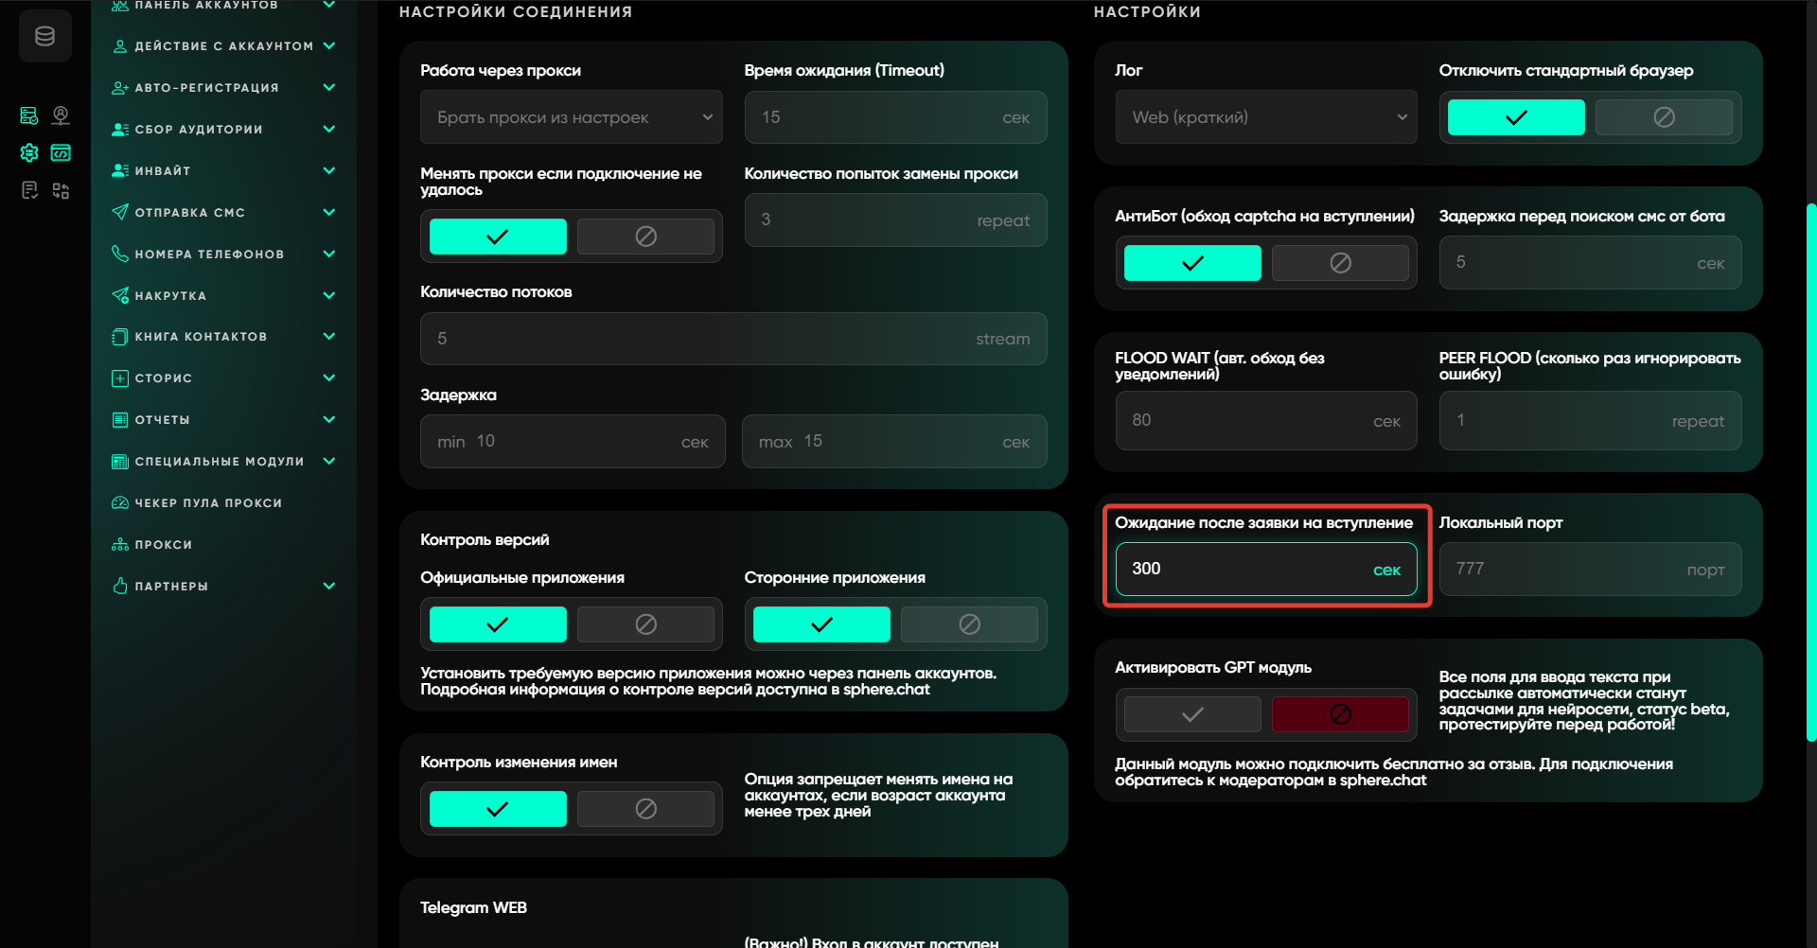The image size is (1817, 948).
Task: Click the user profile webcam icon
Action: pyautogui.click(x=61, y=115)
